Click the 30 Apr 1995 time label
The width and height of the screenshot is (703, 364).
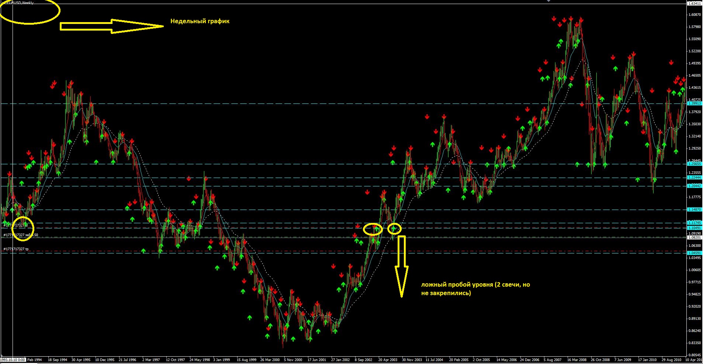coord(81,360)
